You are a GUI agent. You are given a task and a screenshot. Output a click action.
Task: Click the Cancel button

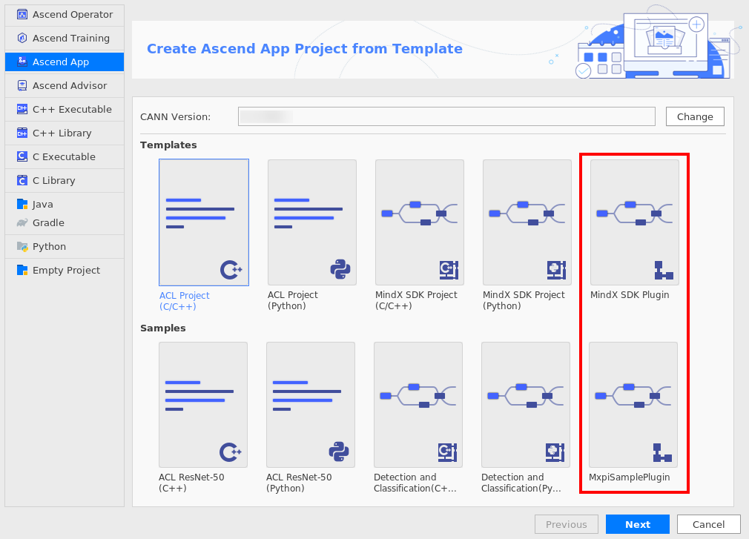point(709,524)
